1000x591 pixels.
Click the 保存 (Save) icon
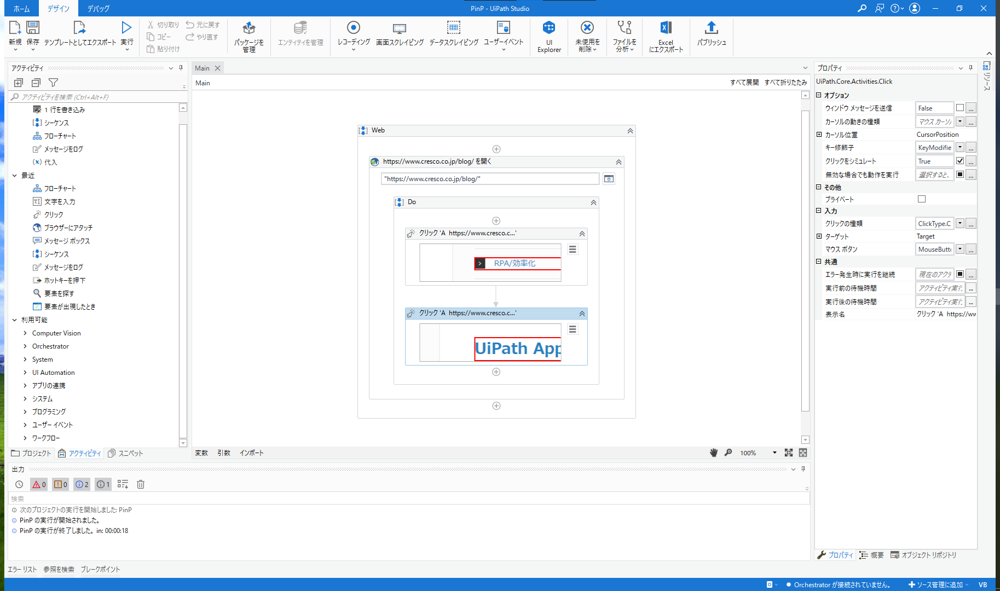click(33, 27)
